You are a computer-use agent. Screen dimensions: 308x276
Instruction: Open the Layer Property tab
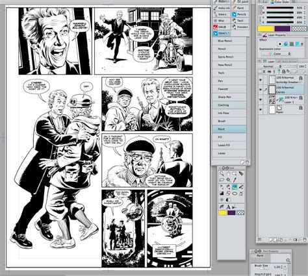pos(274,35)
